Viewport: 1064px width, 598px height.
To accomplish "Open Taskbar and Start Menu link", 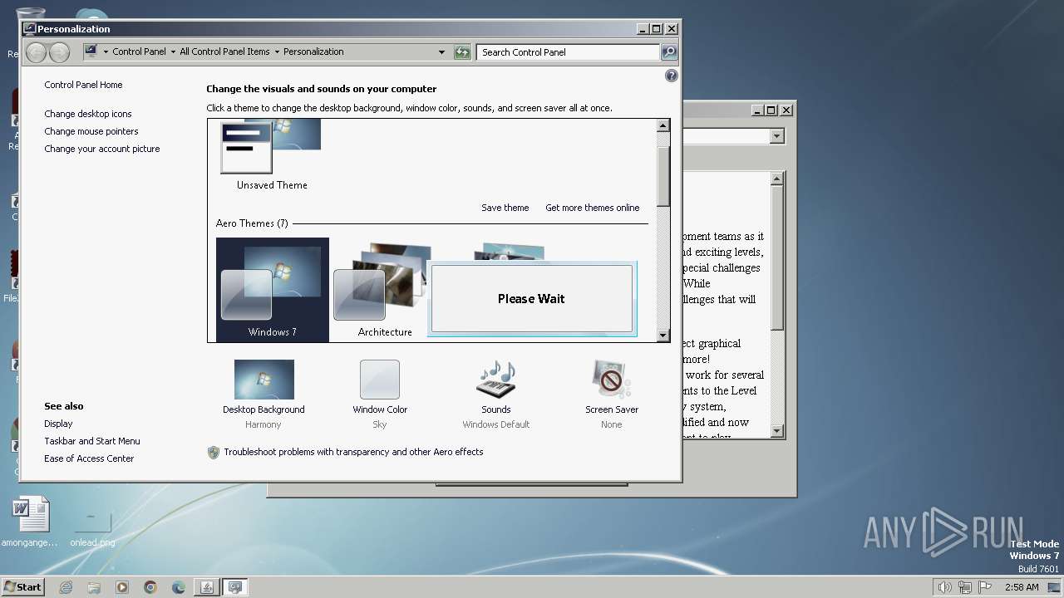I will [x=92, y=441].
